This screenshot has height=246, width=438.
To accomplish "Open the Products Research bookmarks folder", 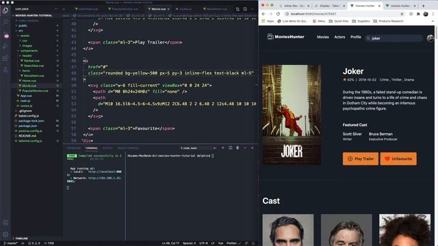I will [x=388, y=21].
